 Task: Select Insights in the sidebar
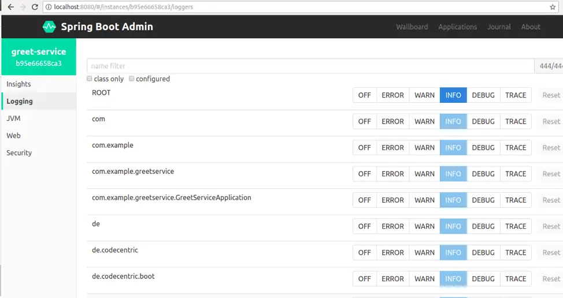click(x=39, y=84)
